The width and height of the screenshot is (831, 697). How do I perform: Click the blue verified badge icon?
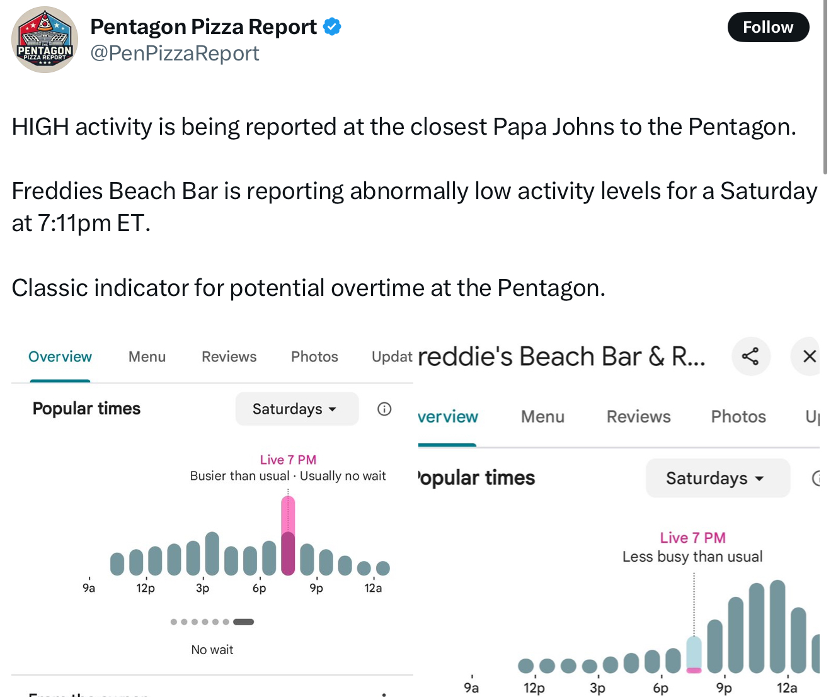point(332,26)
